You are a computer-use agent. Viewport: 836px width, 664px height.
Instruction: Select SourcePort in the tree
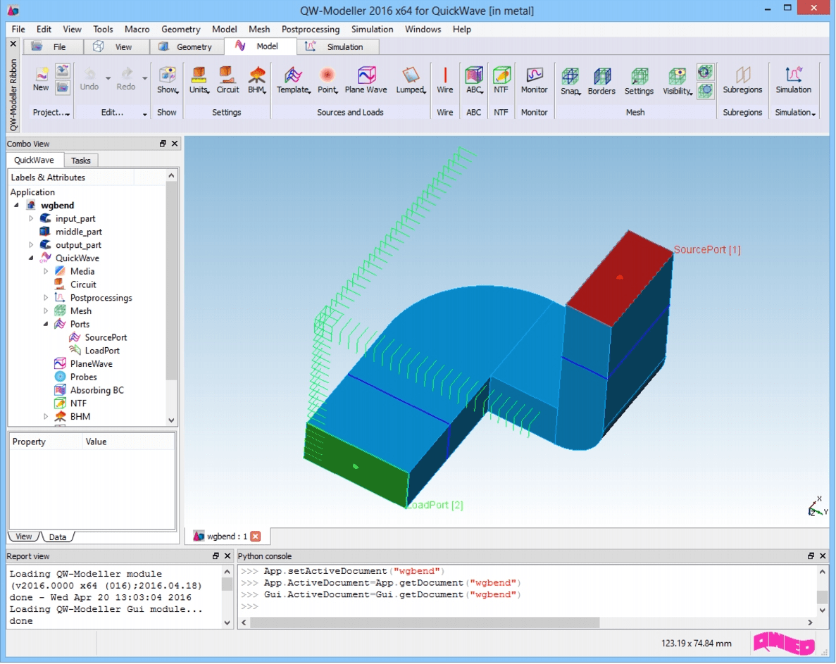[x=106, y=337]
